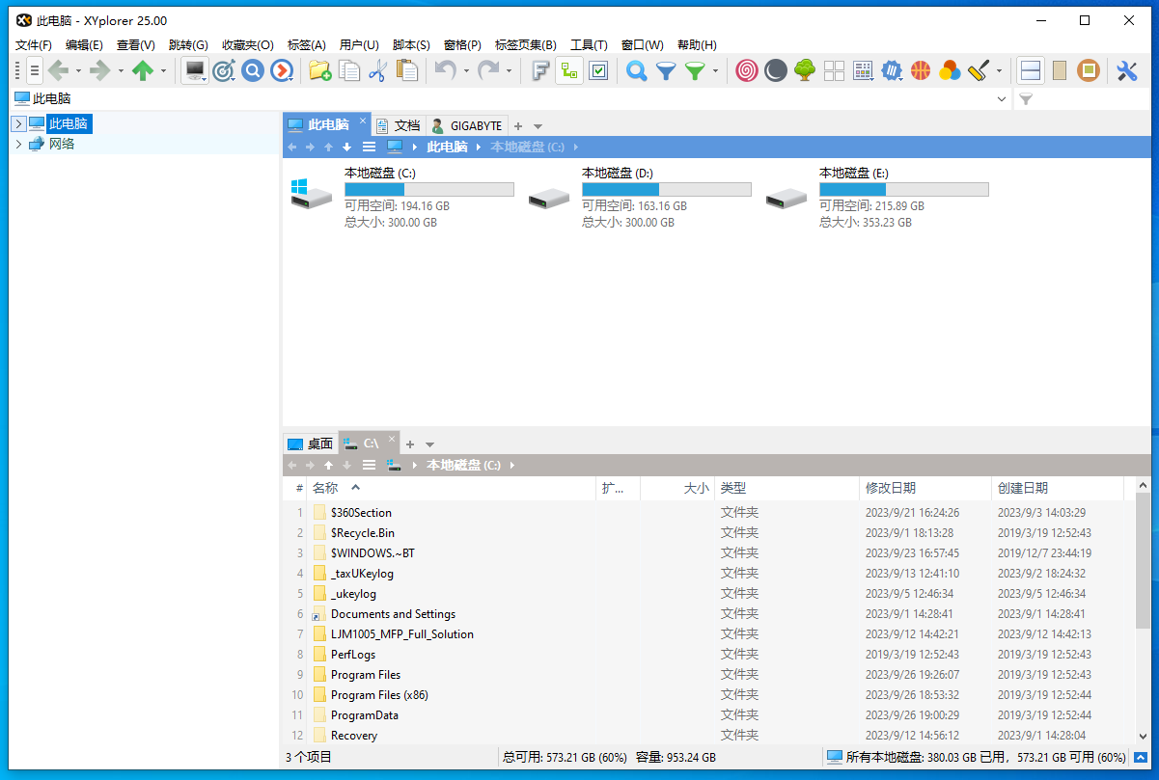Open the blue magnifier Find Files icon
Viewport: 1159px width, 780px height.
636,70
